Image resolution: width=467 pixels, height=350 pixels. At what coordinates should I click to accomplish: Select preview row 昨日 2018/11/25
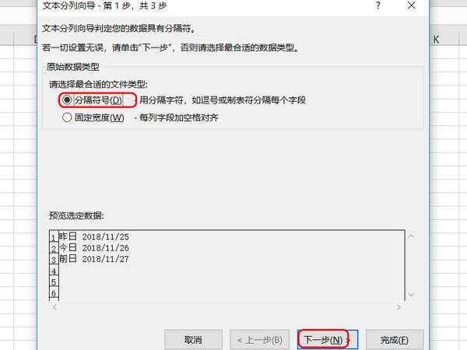click(94, 236)
